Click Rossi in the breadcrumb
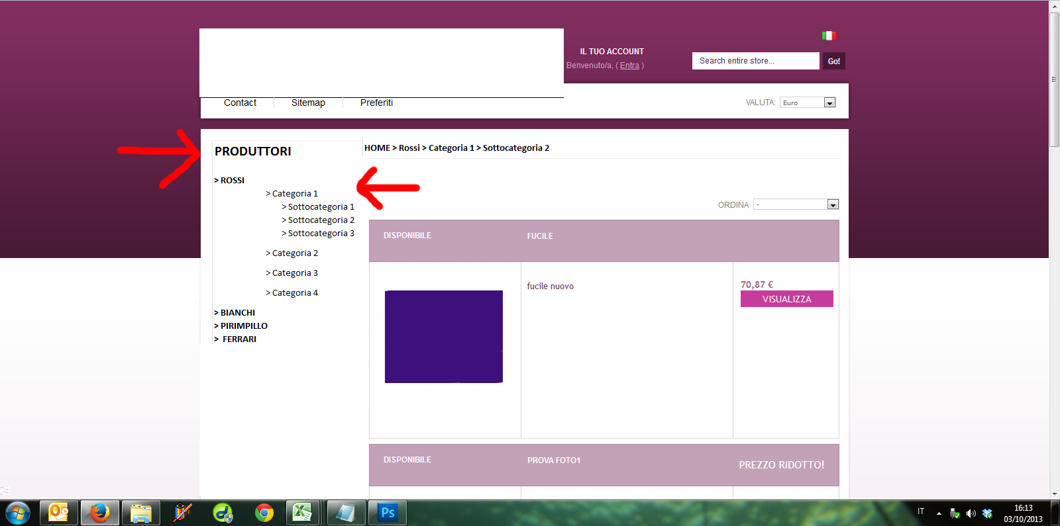1060x526 pixels. (x=409, y=148)
